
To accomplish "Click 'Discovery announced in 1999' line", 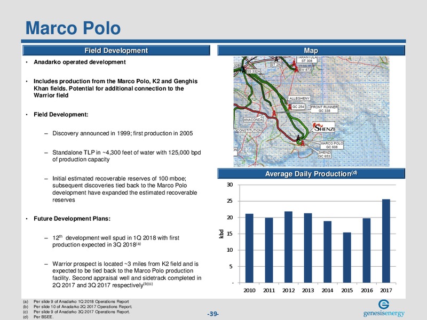I will (x=123, y=133).
